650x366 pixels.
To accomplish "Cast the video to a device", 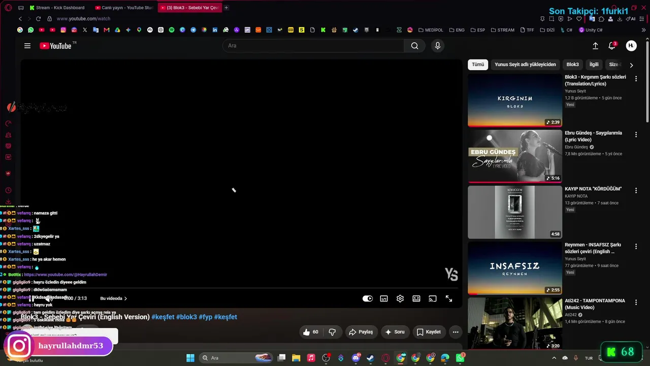I will [433, 298].
